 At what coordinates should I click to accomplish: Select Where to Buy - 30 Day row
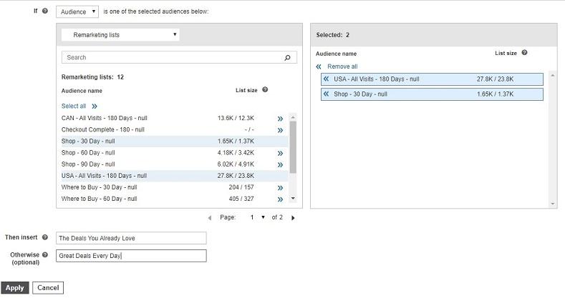coord(175,187)
